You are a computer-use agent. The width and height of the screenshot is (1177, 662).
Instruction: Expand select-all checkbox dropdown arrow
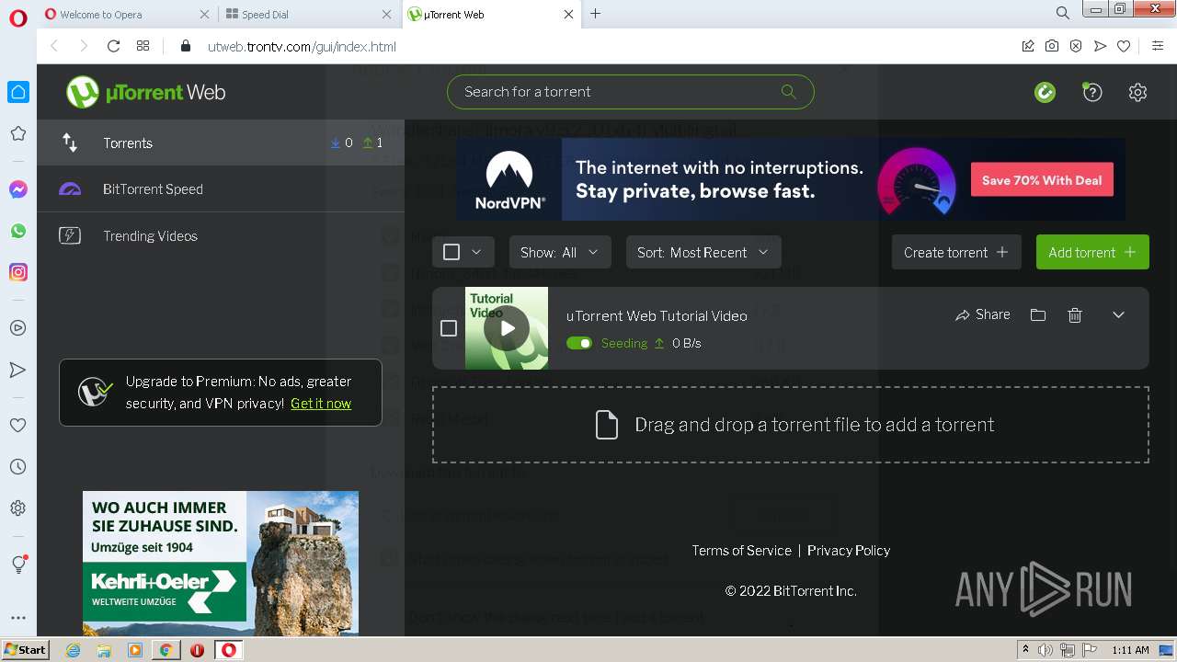click(x=476, y=252)
